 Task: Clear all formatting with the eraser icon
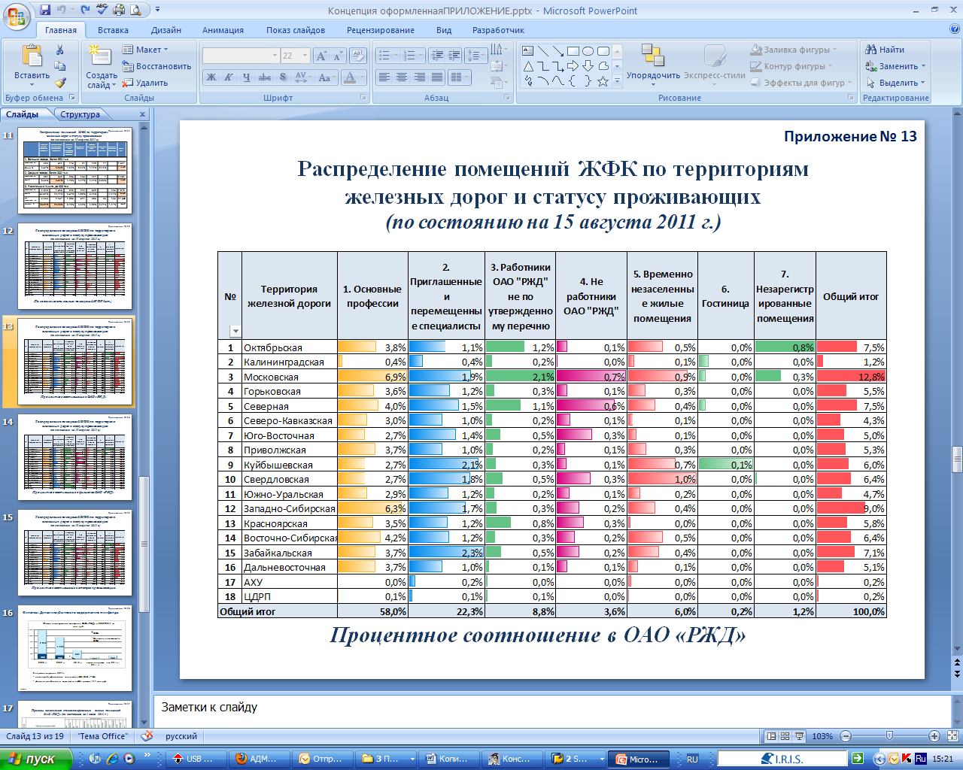(x=358, y=56)
